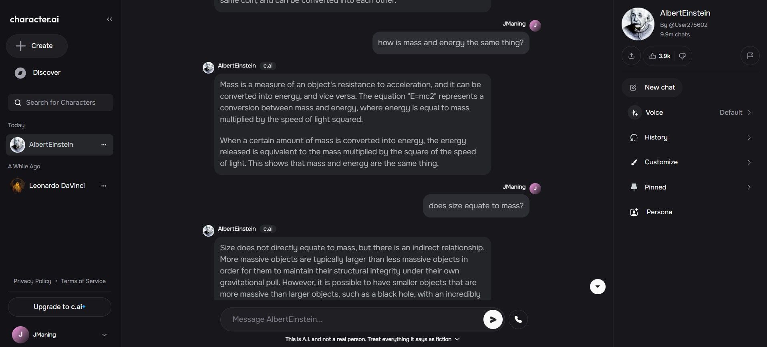
Task: Click the Message AlbertEinstein input field
Action: click(x=352, y=319)
